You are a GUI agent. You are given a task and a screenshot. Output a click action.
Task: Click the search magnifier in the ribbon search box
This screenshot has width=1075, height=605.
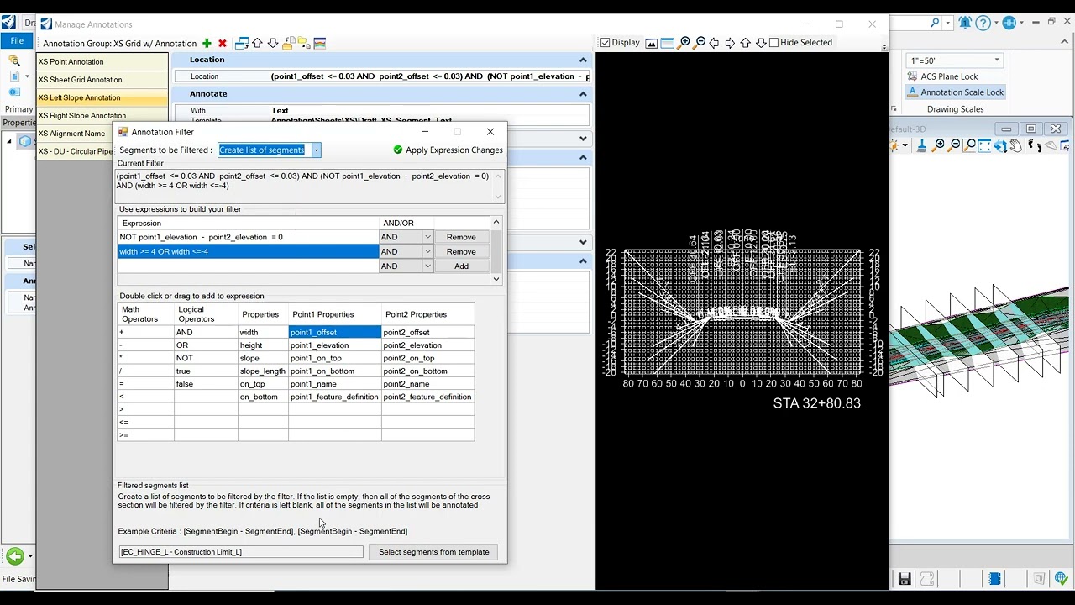(935, 24)
